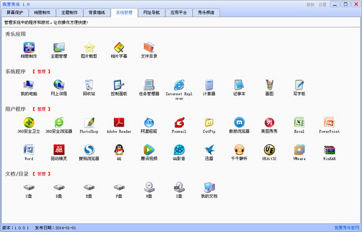Open the 记事本 notepad icon
The height and width of the screenshot is (232, 362).
(239, 85)
